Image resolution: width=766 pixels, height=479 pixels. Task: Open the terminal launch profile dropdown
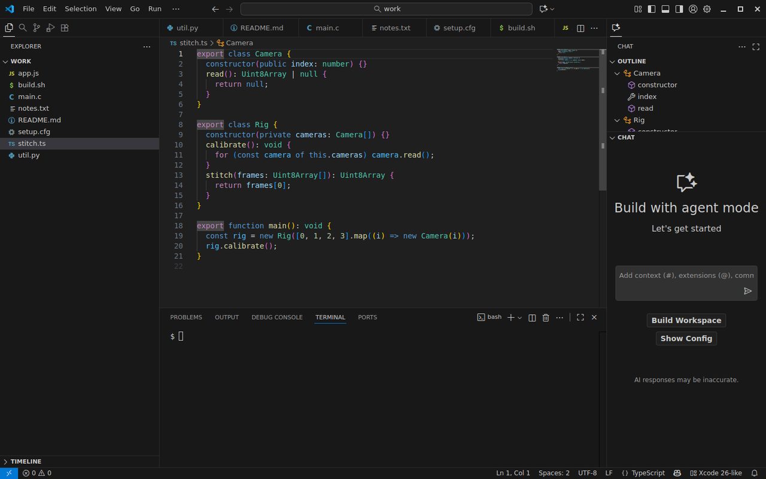[519, 317]
